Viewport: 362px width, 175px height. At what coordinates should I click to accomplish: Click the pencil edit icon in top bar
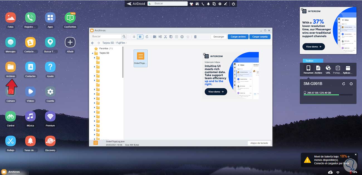pos(226,4)
